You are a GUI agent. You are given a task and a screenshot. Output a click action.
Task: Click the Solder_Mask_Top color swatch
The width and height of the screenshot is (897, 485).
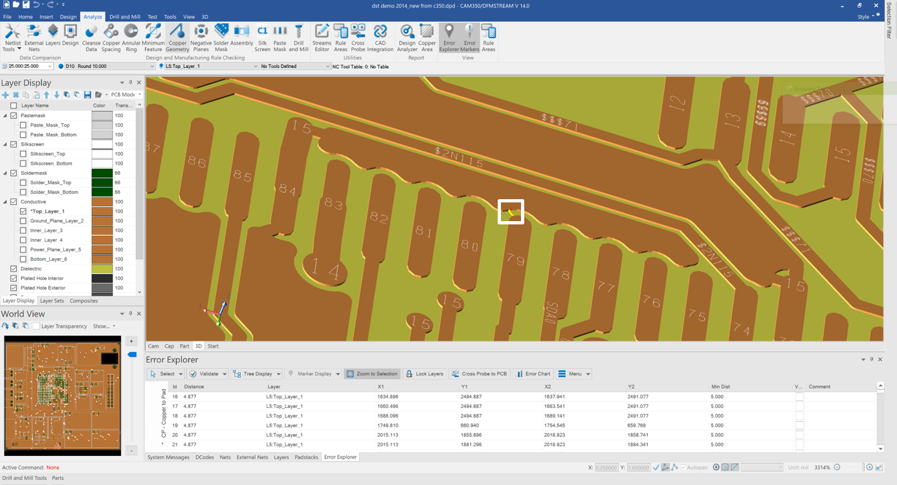coord(102,183)
